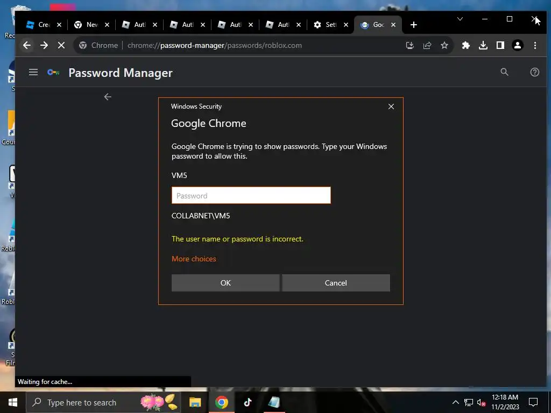The height and width of the screenshot is (413, 551).
Task: Share this page icon
Action: [427, 45]
